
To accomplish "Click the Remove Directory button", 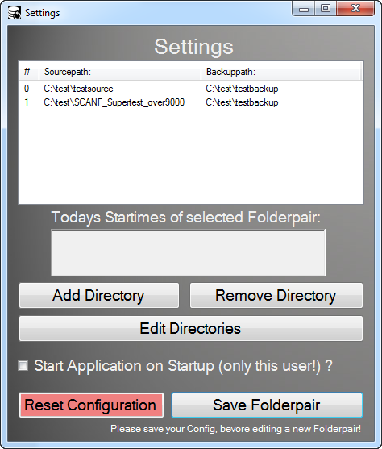I will 276,296.
